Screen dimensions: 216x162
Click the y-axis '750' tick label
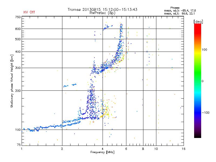tap(18, 17)
